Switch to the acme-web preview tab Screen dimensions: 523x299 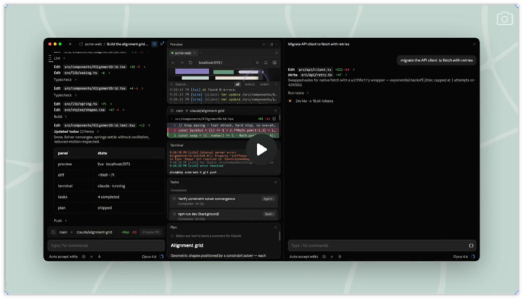point(183,53)
